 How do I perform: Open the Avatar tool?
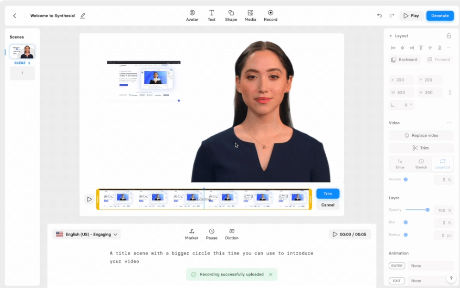(192, 16)
